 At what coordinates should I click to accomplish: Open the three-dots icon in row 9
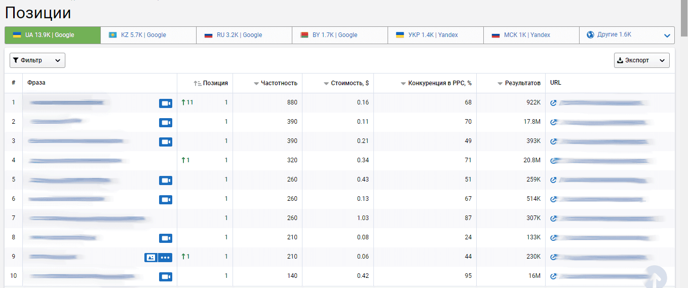coord(166,257)
